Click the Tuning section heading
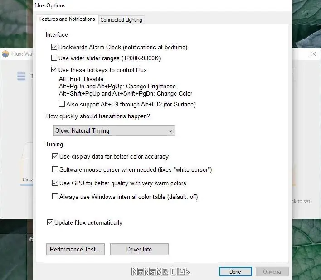Viewport: 321px width, 280px height. (54, 145)
